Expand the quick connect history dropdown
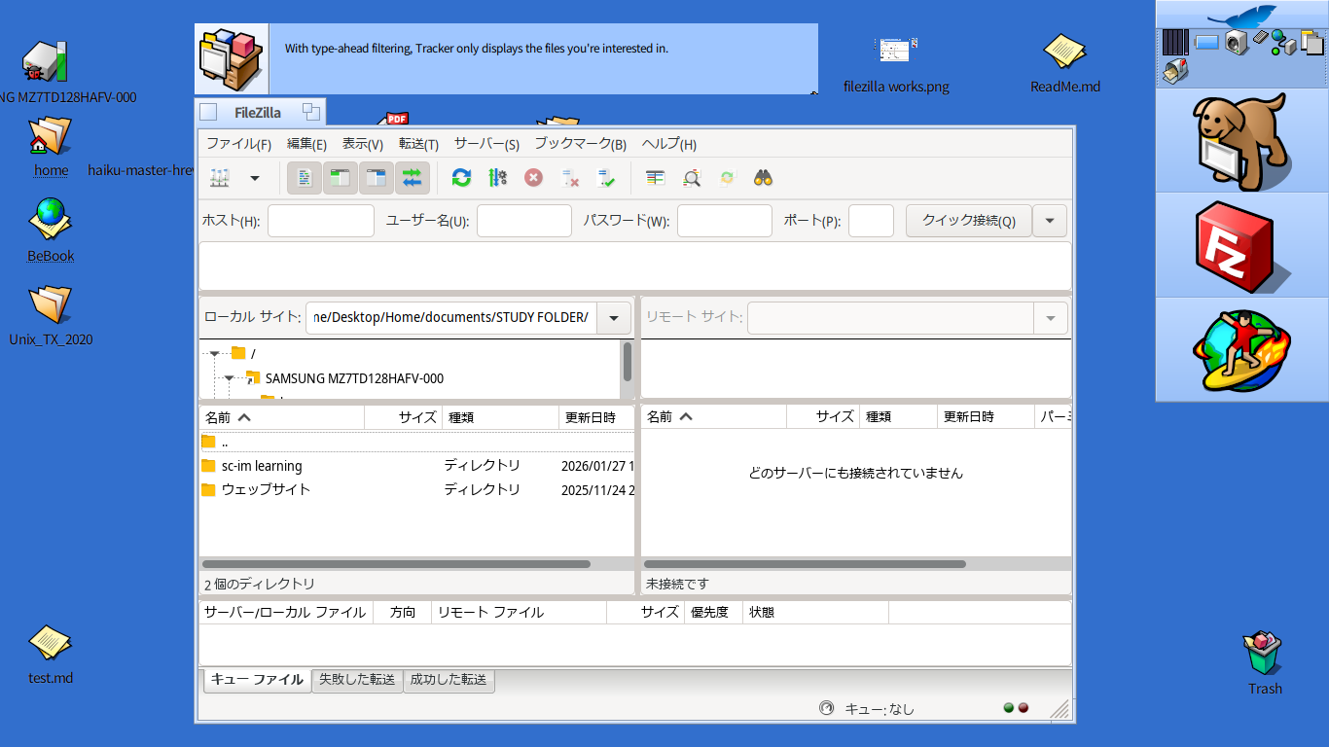This screenshot has width=1329, height=747. tap(1050, 221)
